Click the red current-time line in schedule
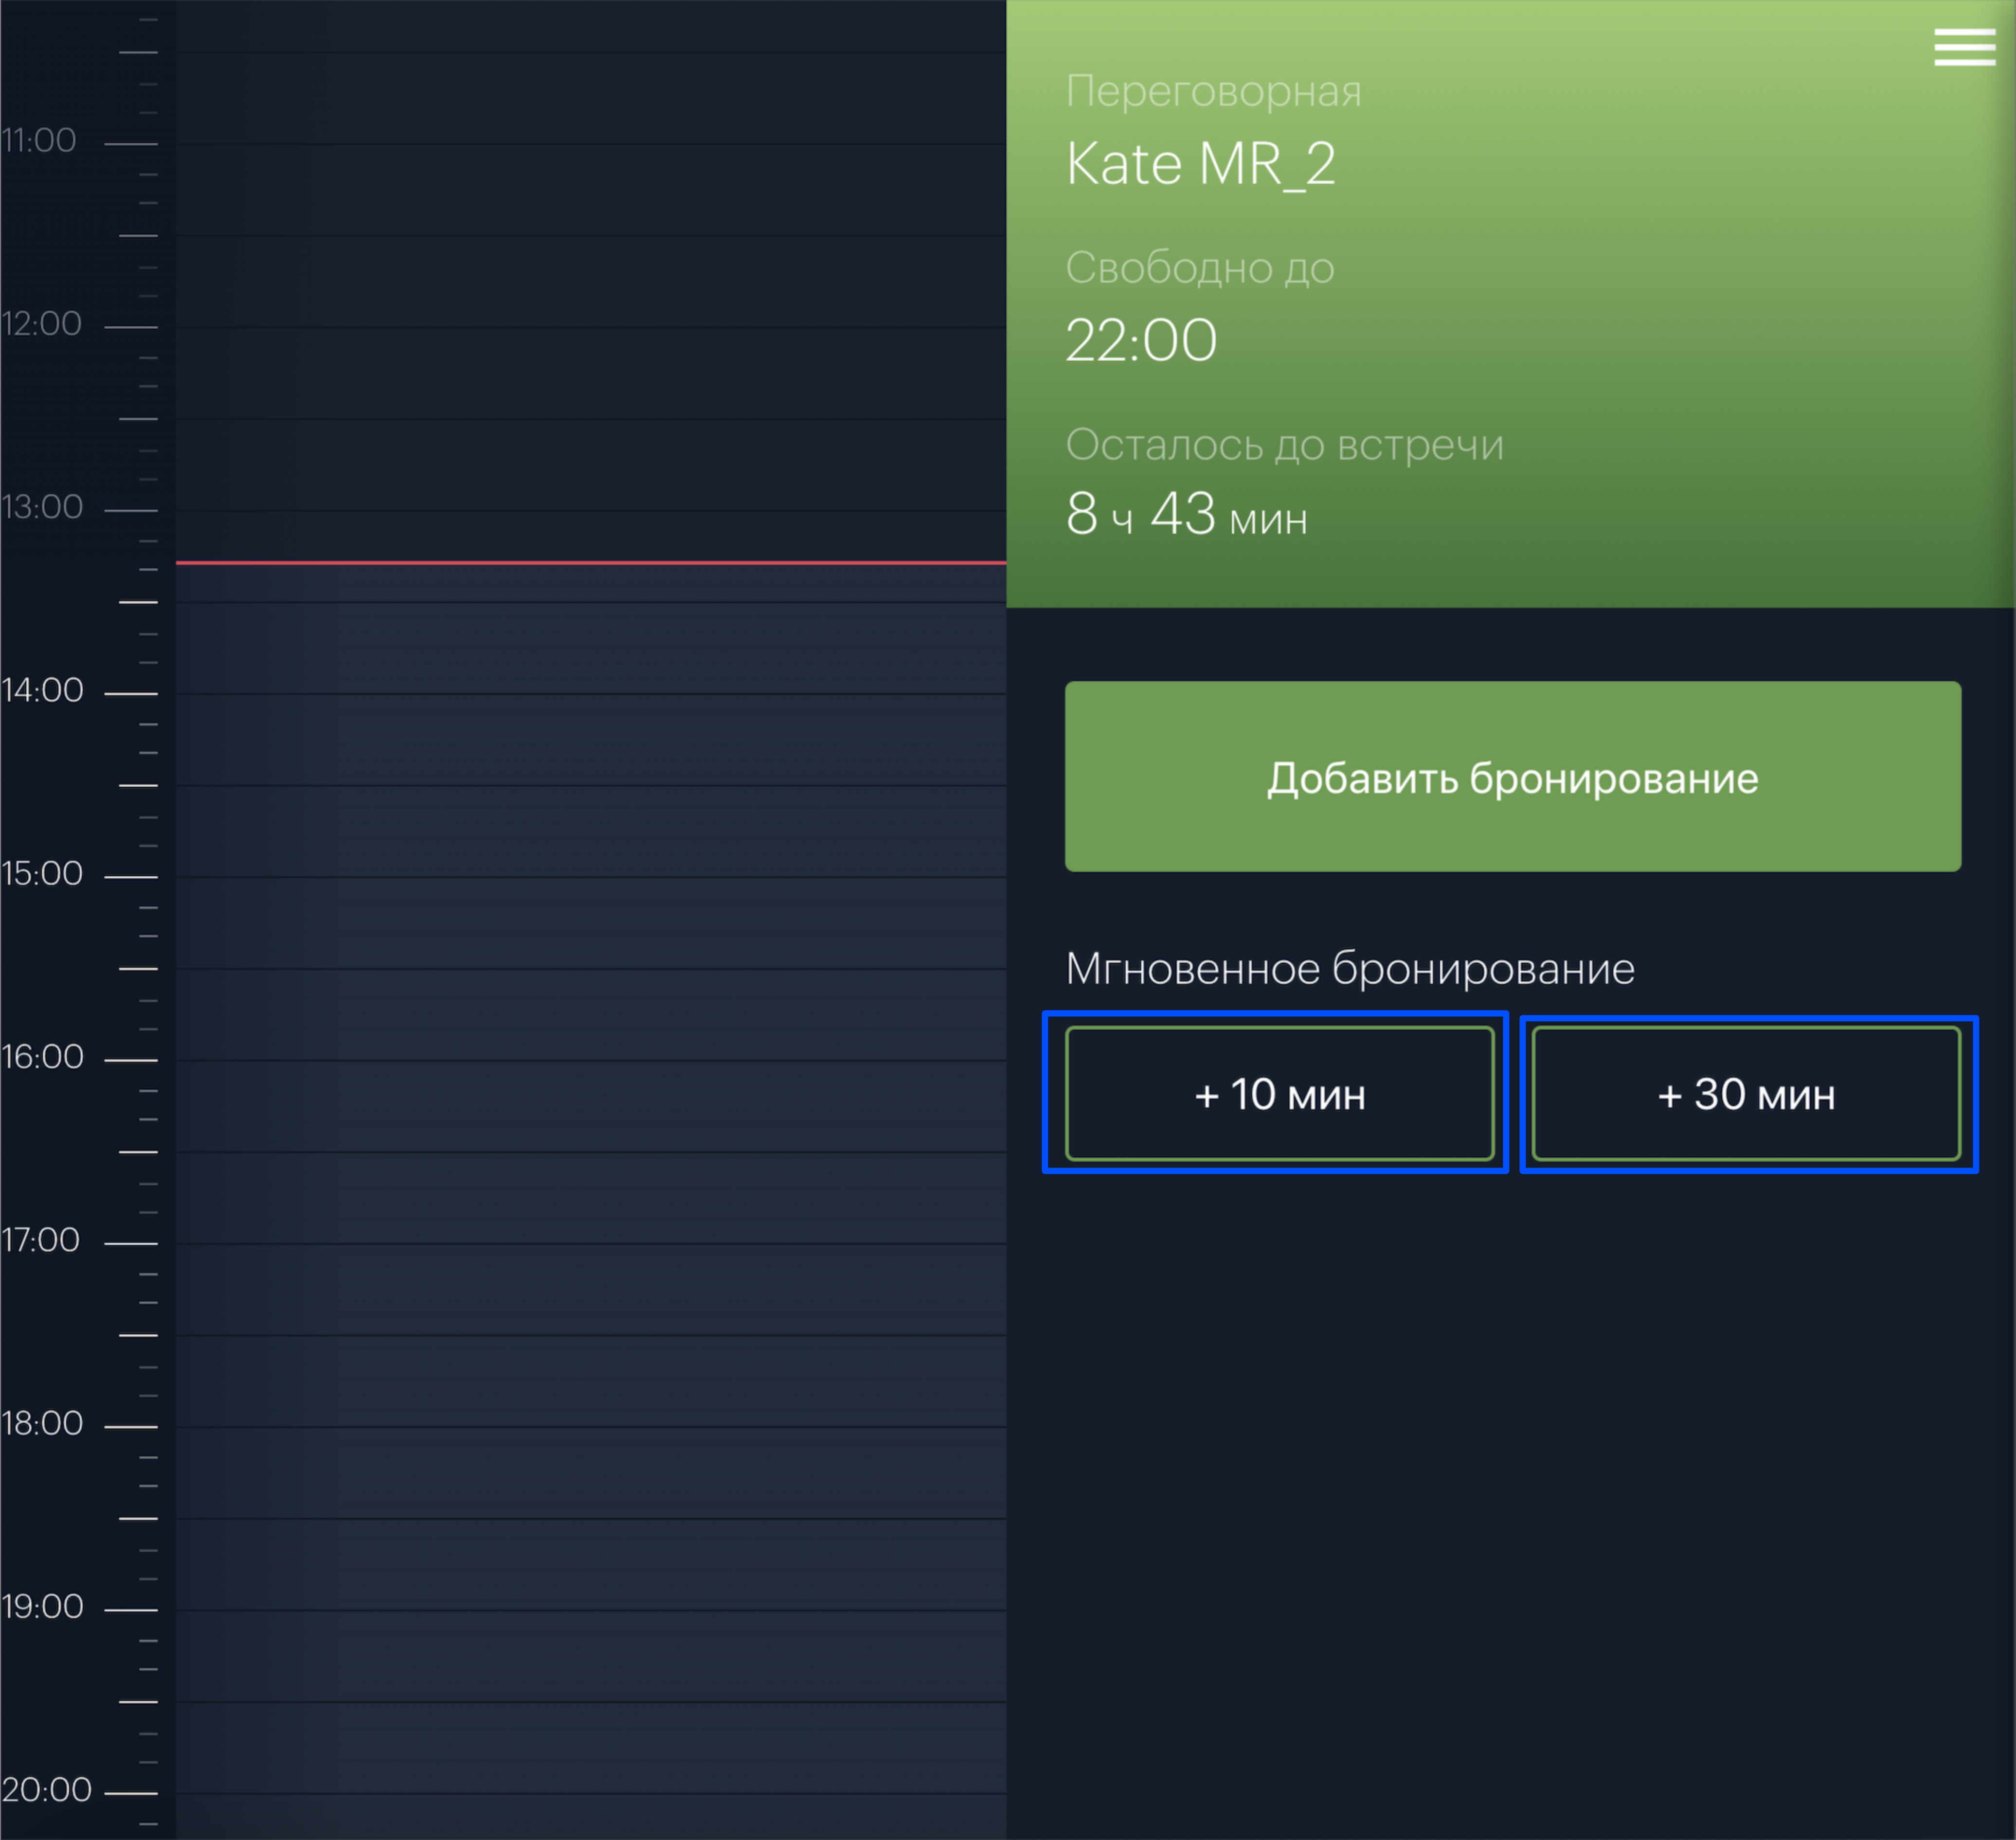 (591, 563)
